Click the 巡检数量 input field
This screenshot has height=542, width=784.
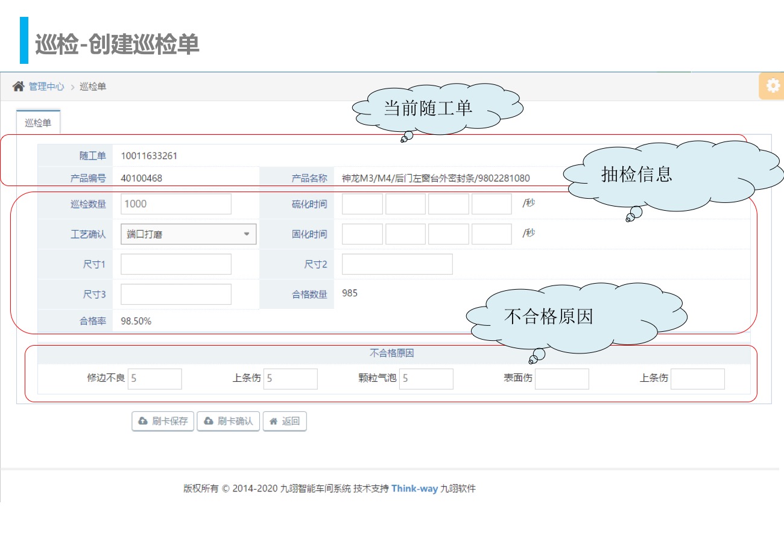point(175,204)
